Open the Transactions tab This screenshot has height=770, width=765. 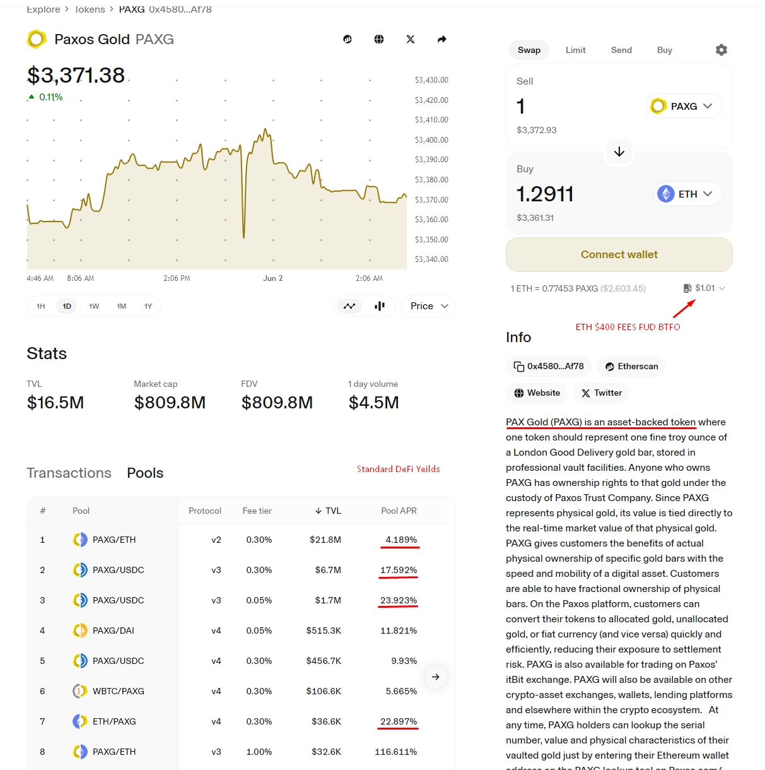click(69, 473)
